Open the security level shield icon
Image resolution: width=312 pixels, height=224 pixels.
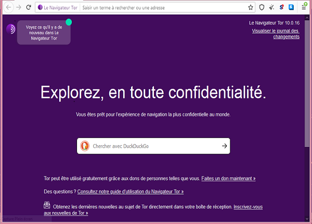click(262, 7)
